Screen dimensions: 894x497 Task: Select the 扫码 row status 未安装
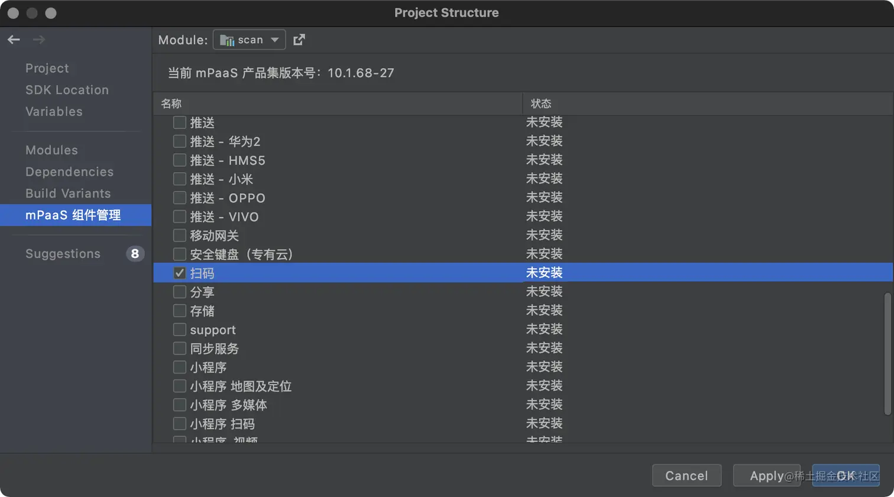coord(544,273)
